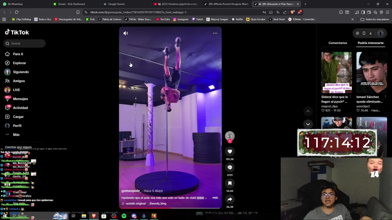The height and width of the screenshot is (220, 392).
Task: Expand the caption with 'más'
Action: [215, 198]
